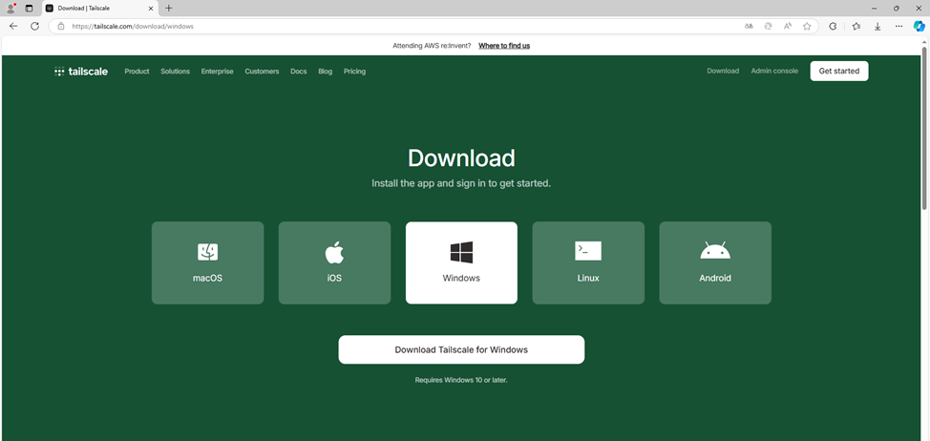
Task: Go to the Customers page
Action: [x=262, y=72]
